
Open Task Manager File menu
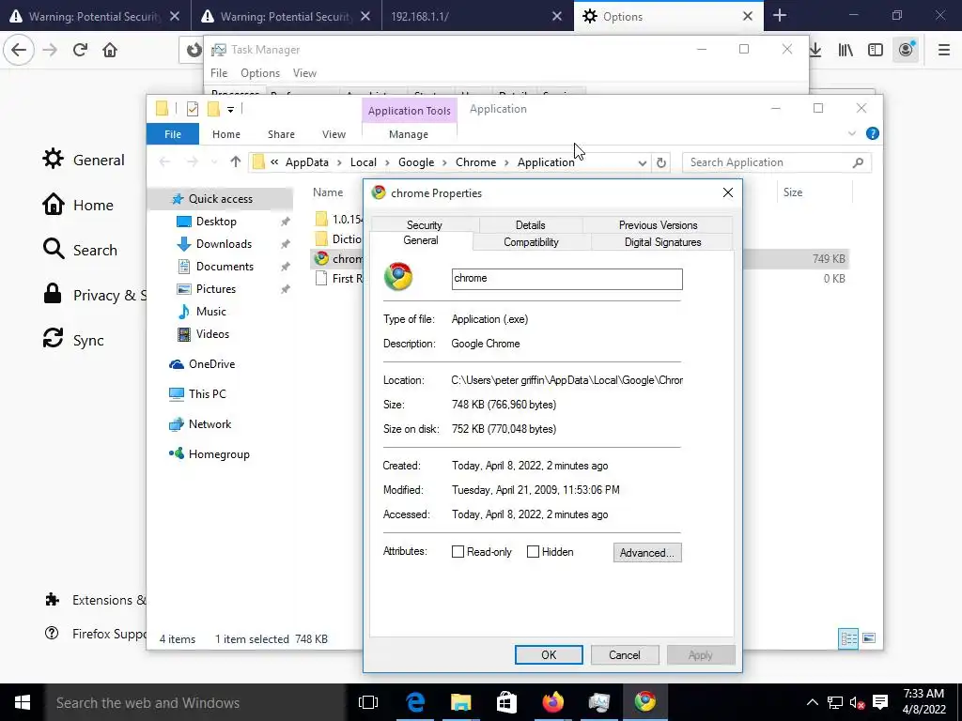pos(218,73)
